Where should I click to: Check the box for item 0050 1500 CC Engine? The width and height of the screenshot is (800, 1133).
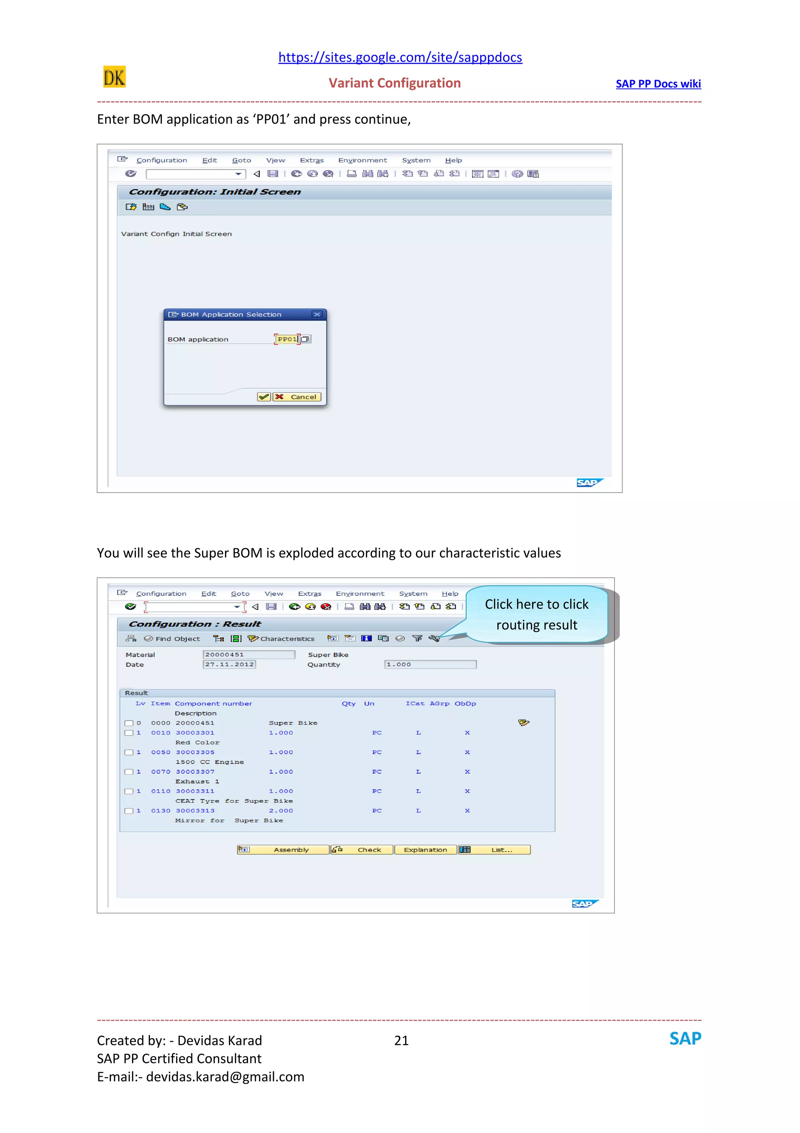tap(129, 753)
